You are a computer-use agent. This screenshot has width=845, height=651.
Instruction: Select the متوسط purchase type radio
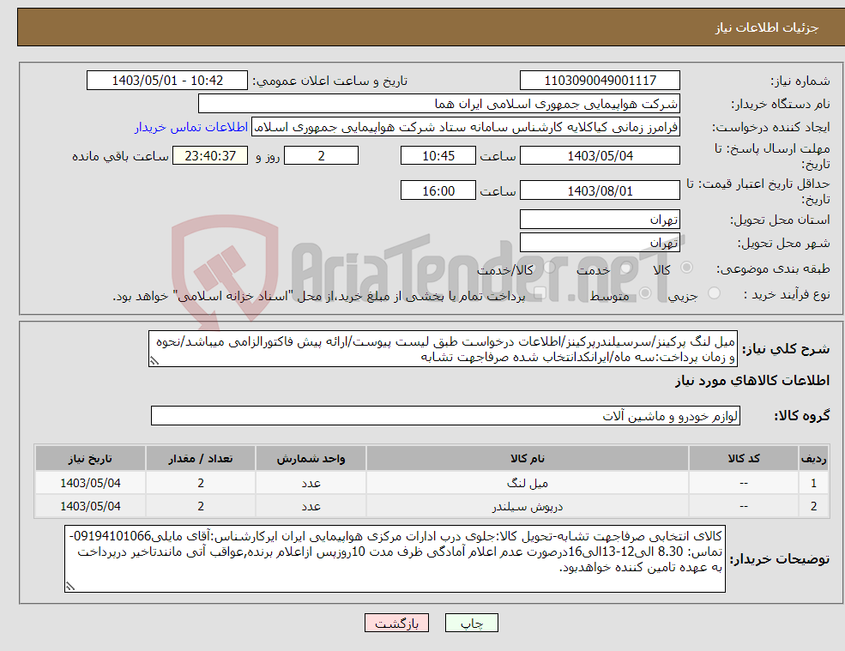[645, 293]
